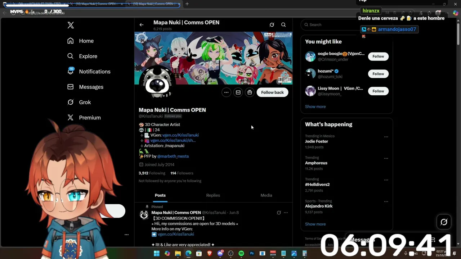Open Explore in sidebar
The height and width of the screenshot is (259, 461).
click(x=82, y=56)
